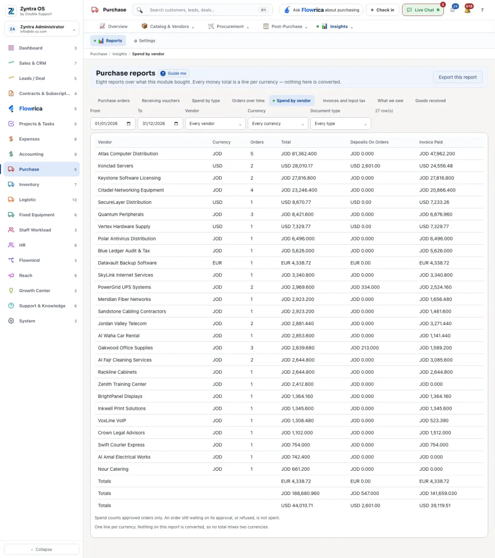Click the Sales & CRM chart icon

coord(11,63)
